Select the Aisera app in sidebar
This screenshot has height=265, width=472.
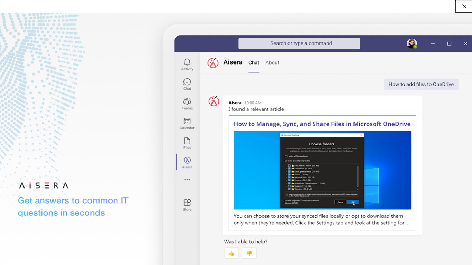[x=187, y=163]
